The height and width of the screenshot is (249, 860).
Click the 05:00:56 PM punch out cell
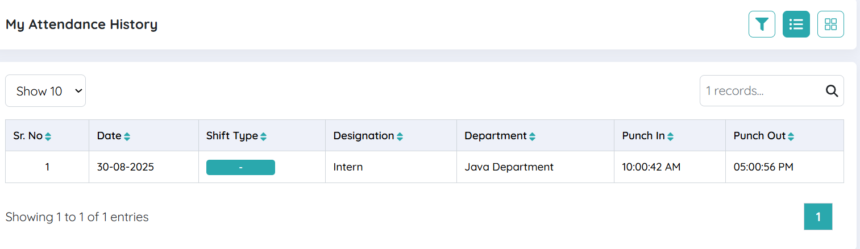tap(763, 167)
